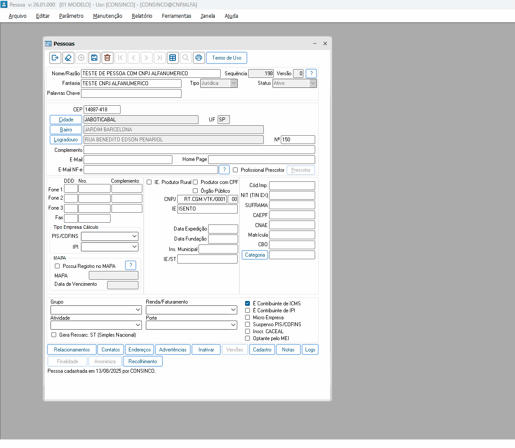This screenshot has height=448, width=515.
Task: Click help question mark in MAPA group
Action: (x=131, y=265)
